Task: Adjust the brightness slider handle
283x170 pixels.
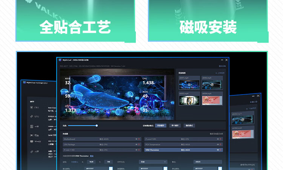Action: pyautogui.click(x=97, y=126)
